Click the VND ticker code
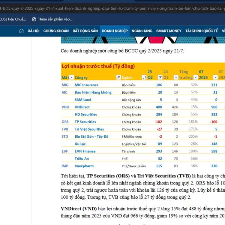The image size is (225, 225). [65, 107]
